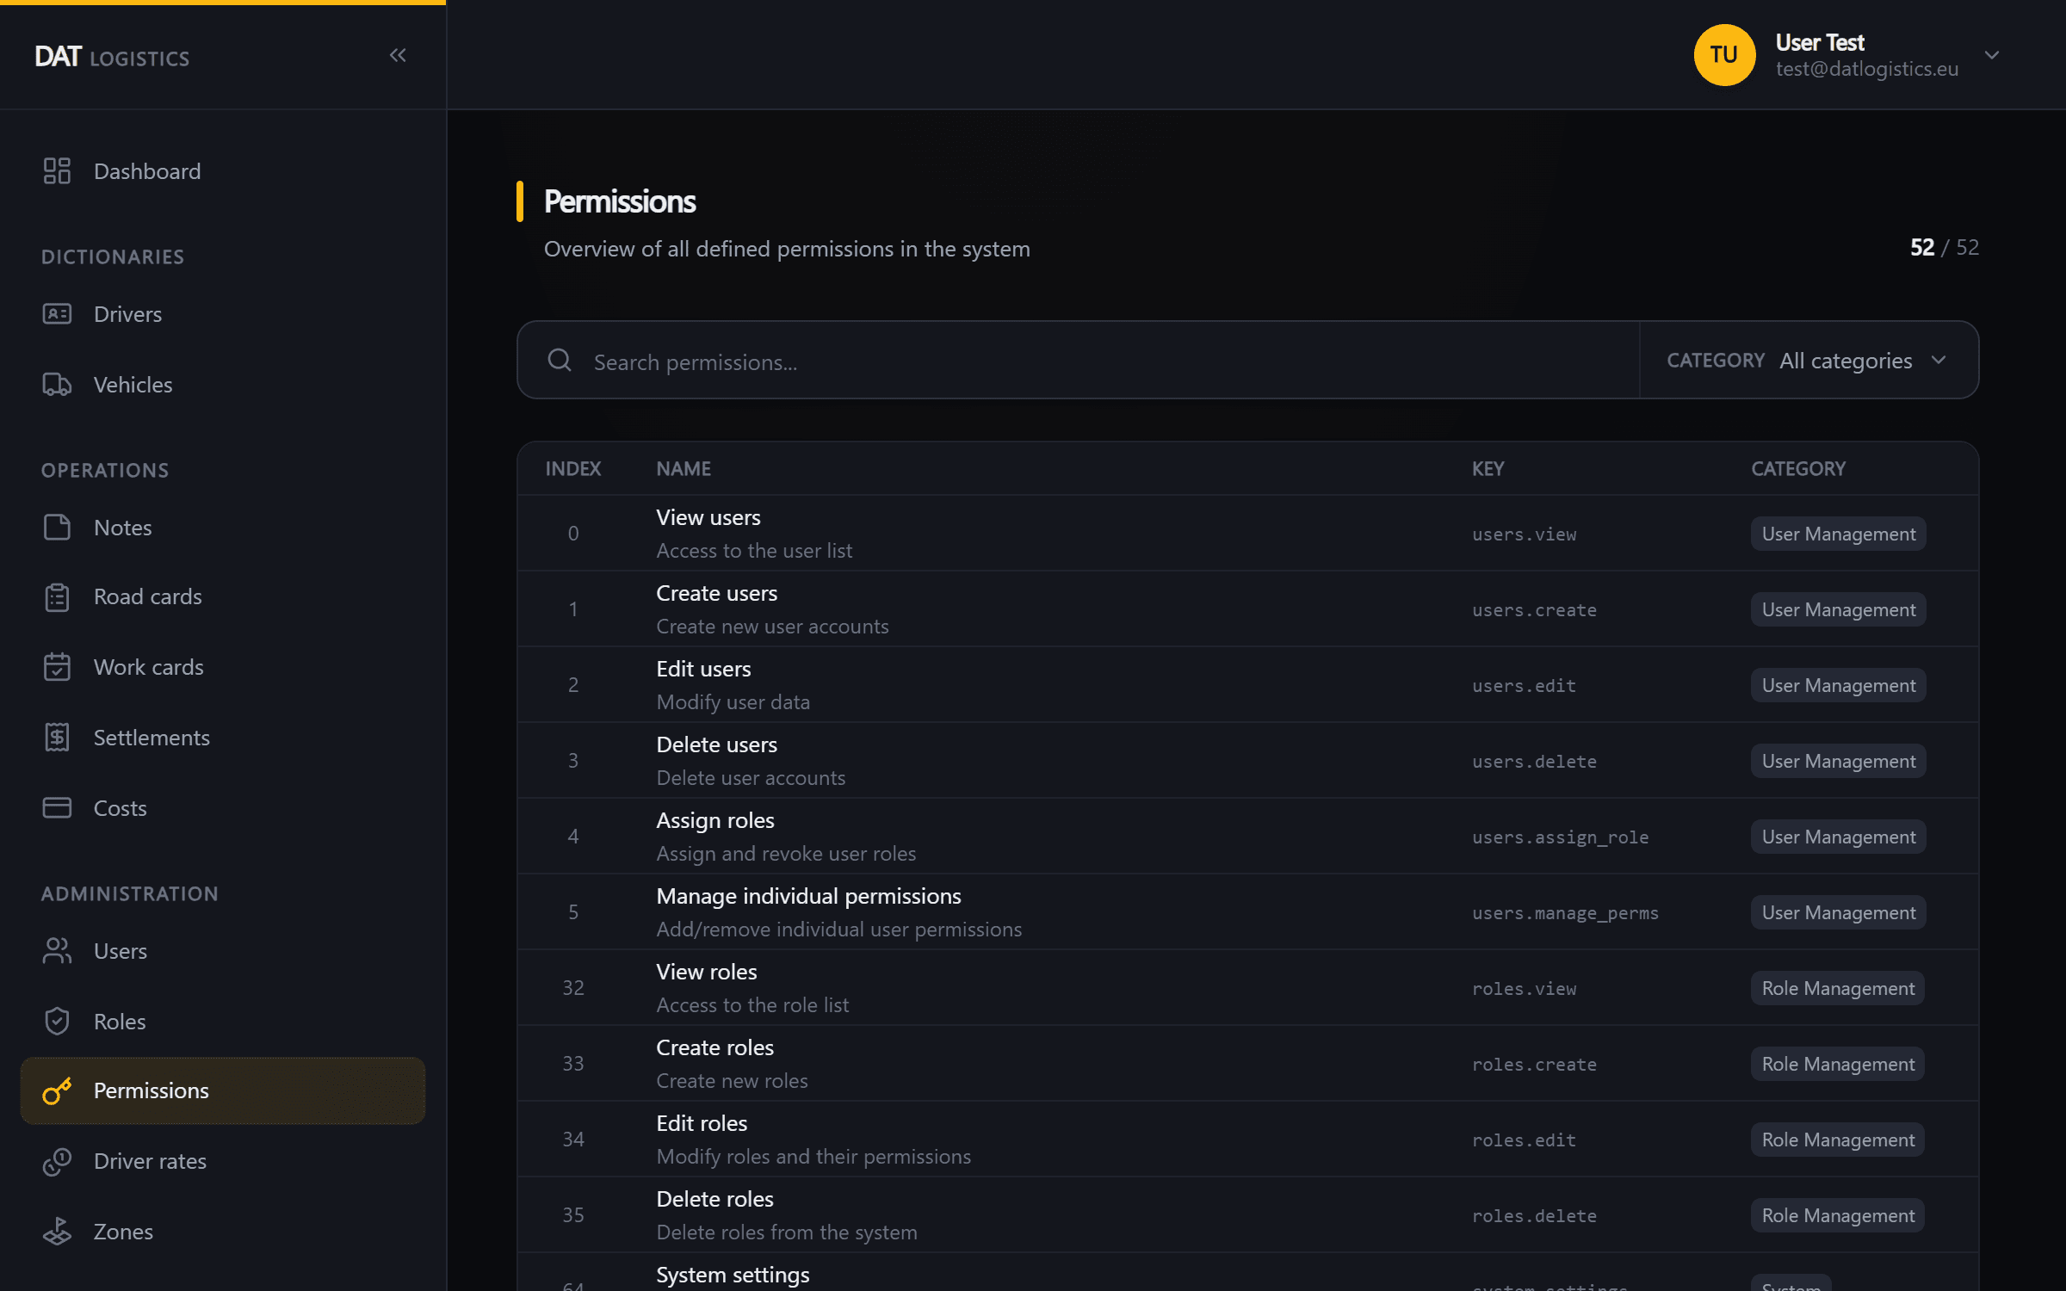Collapse the sidebar with the double-chevron icon
This screenshot has width=2066, height=1291.
tap(398, 56)
